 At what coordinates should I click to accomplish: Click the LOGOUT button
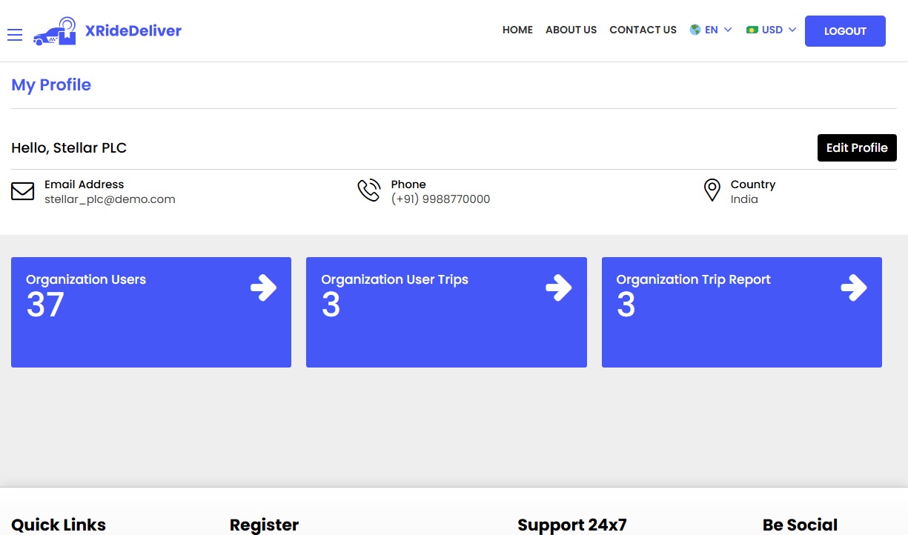(845, 31)
